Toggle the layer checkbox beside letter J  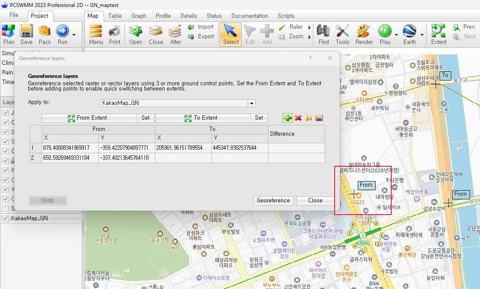pyautogui.click(x=6, y=113)
